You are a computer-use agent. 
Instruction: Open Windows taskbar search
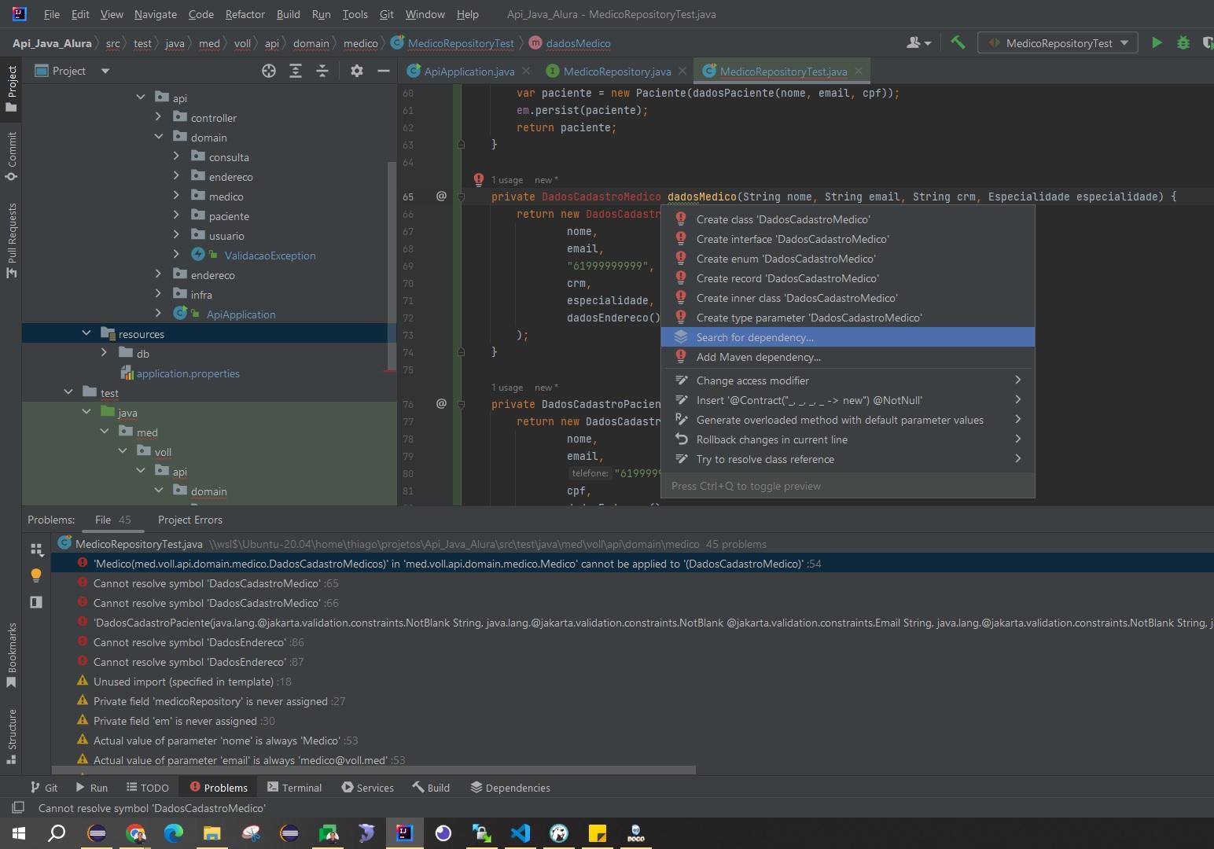[x=57, y=833]
